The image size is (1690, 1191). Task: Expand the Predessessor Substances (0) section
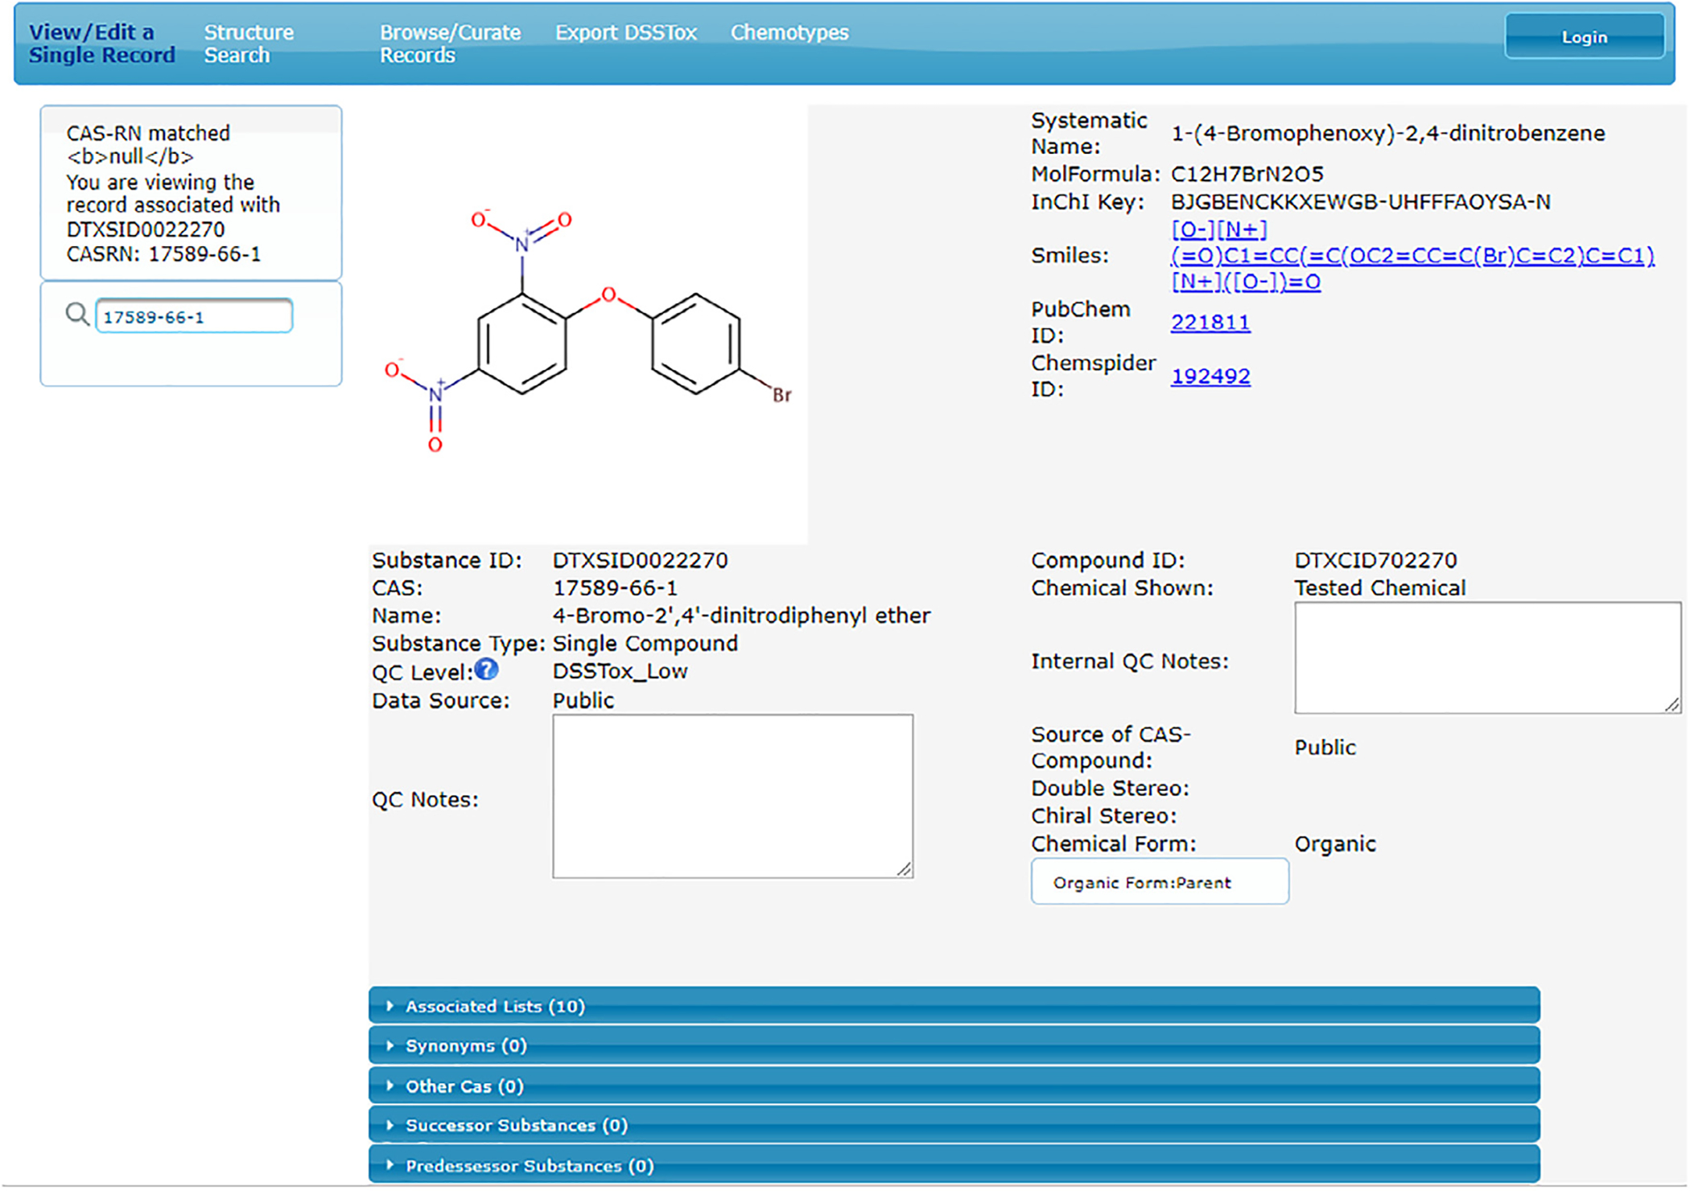tap(954, 1165)
